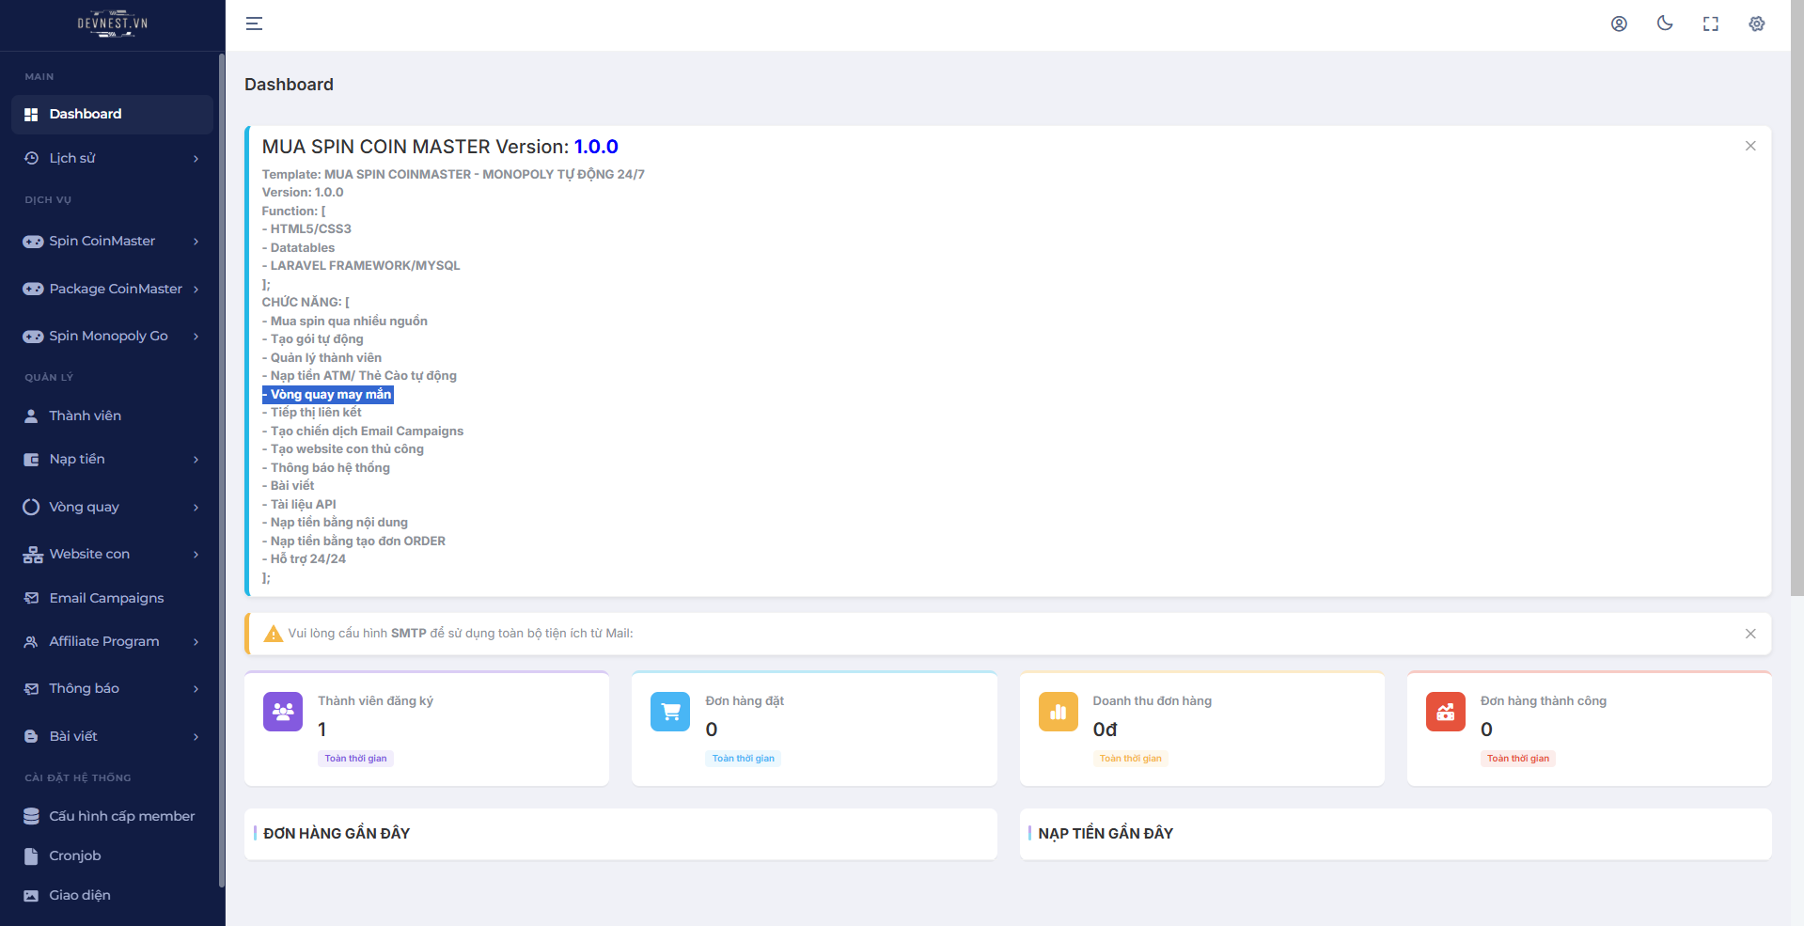Open the user profile icon

tap(1619, 24)
